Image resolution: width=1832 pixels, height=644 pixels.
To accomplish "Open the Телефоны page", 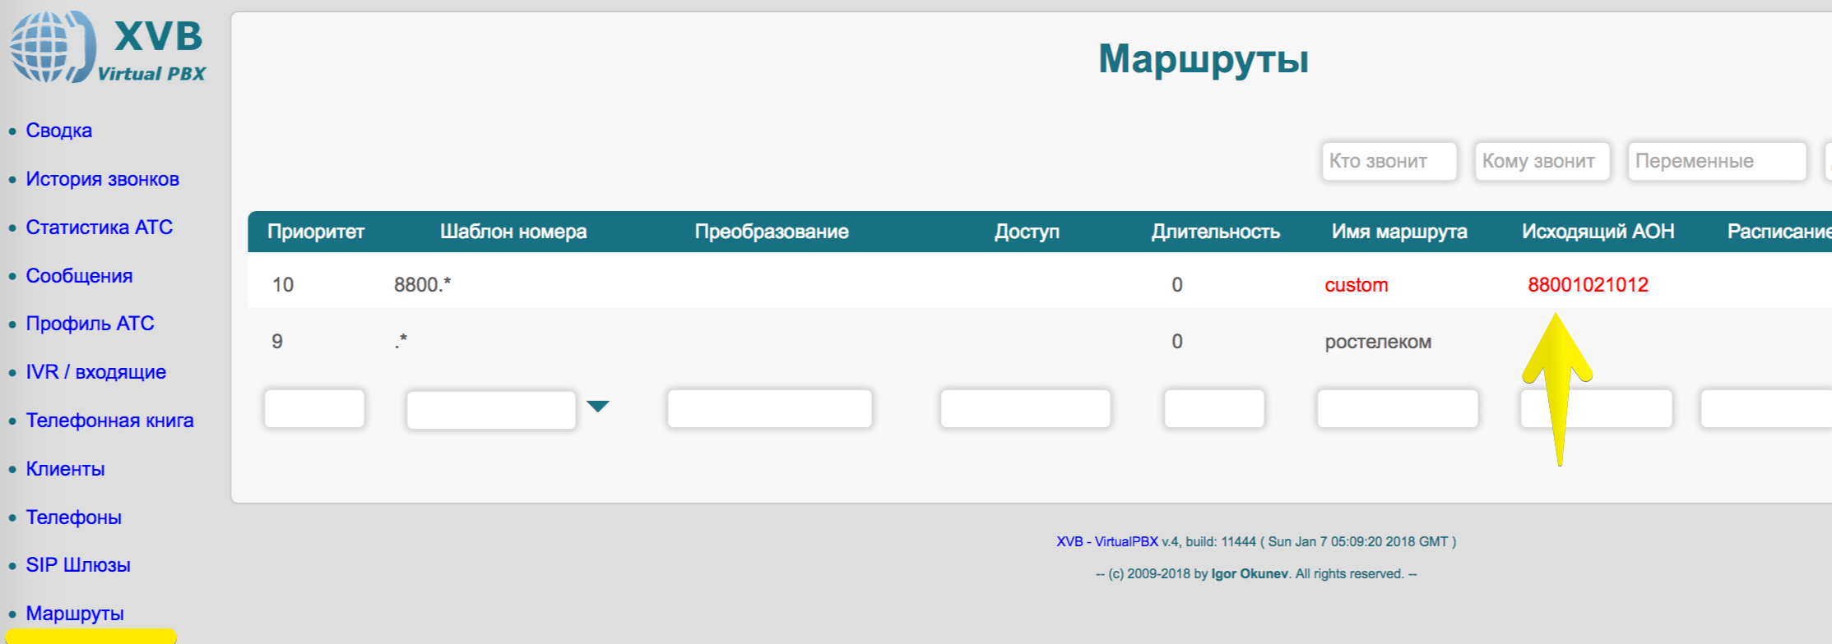I will click(x=73, y=517).
